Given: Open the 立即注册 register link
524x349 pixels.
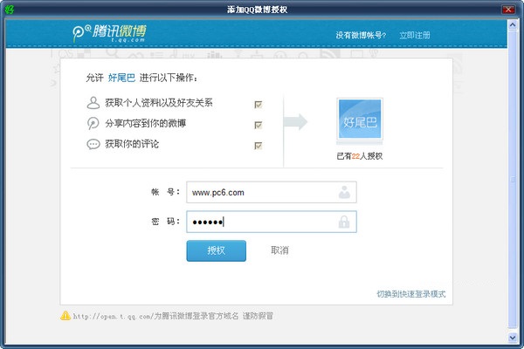Looking at the screenshot, I should pos(415,35).
